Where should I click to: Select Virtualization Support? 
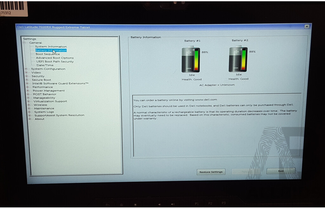tap(50, 101)
